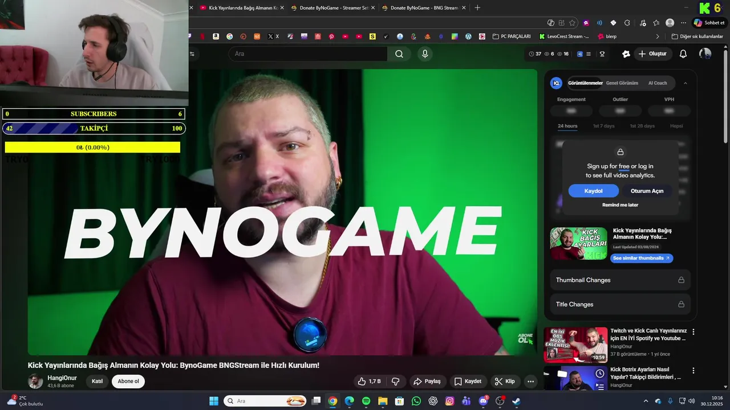The image size is (730, 410).
Task: Open X bookmark in bookmarks bar
Action: pyautogui.click(x=274, y=36)
